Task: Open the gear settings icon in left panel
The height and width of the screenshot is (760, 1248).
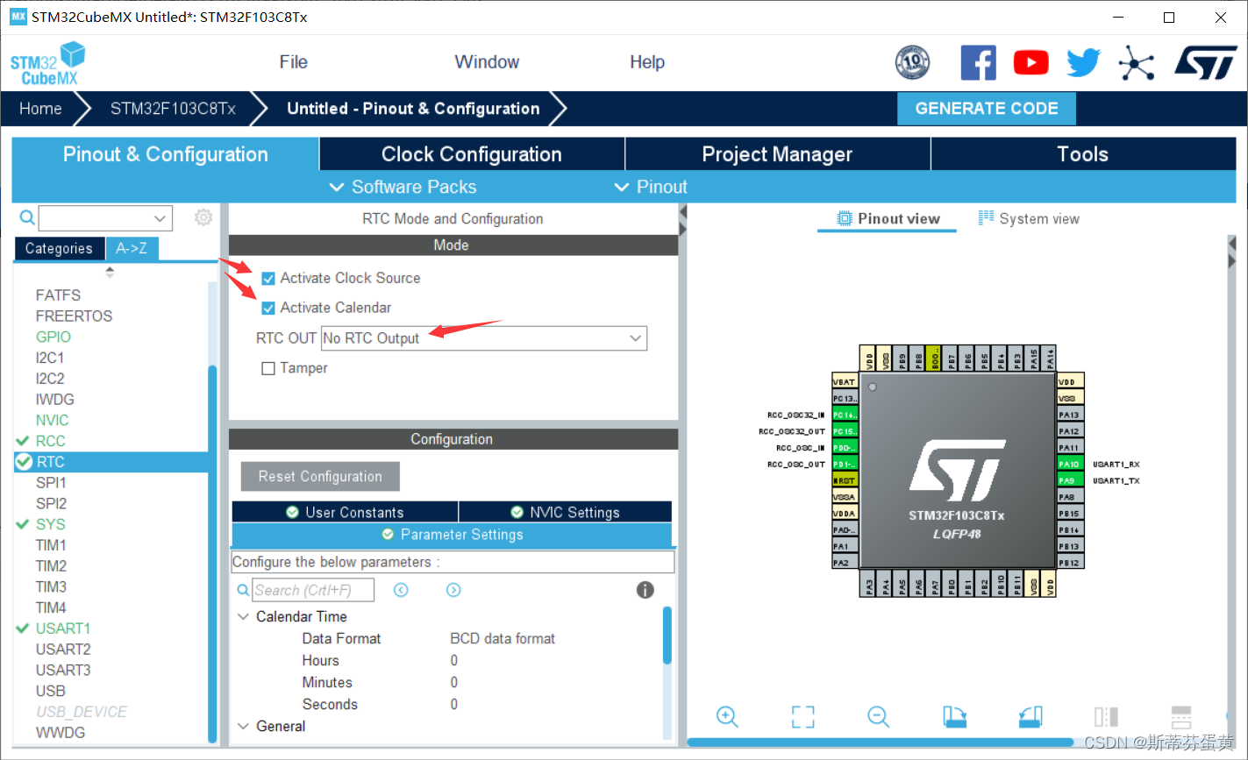Action: pos(203,217)
